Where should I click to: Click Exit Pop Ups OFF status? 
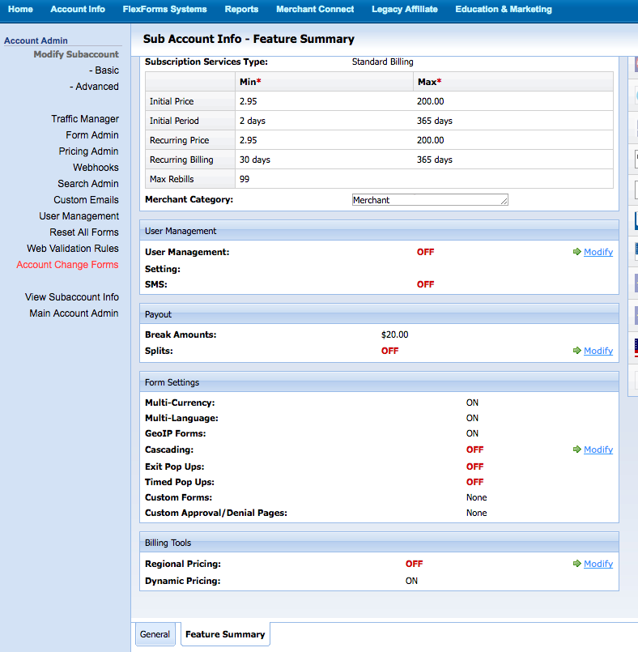pos(474,467)
